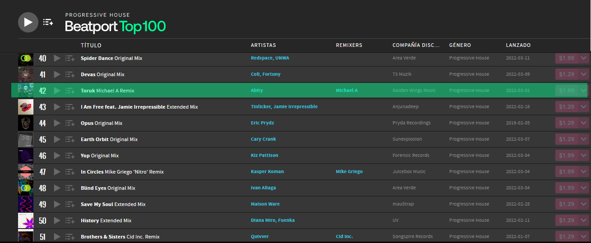591x243 pixels.
Task: Play track Opus
Action: tap(57, 123)
